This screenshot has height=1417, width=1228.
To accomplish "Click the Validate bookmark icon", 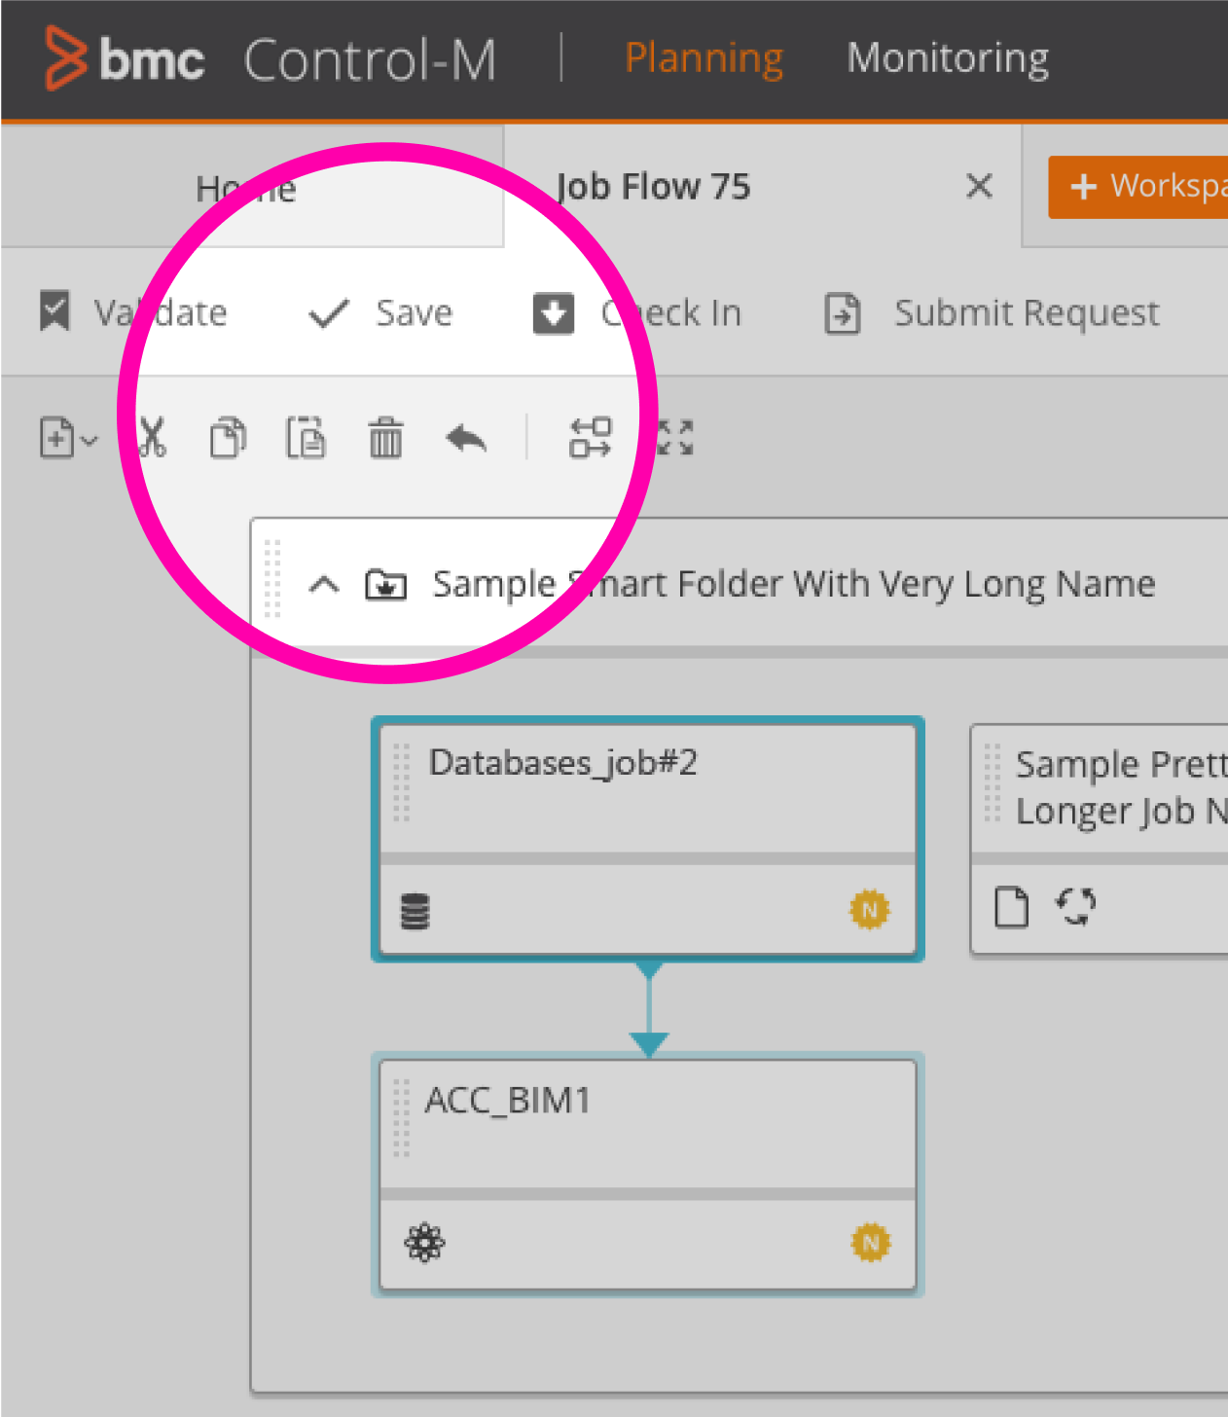I will (54, 311).
